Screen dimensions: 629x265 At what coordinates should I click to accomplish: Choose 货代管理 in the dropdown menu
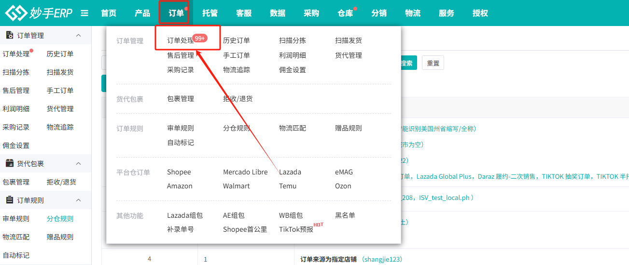click(x=349, y=55)
